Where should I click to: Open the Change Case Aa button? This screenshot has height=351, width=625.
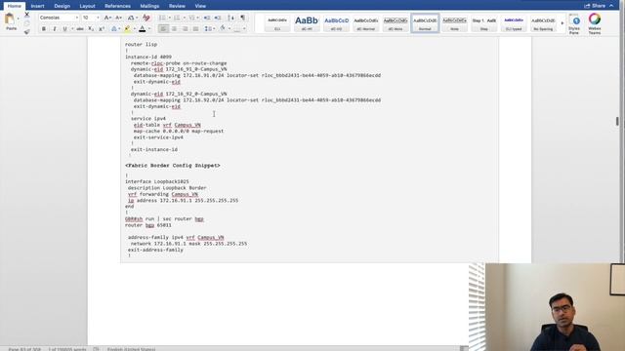pyautogui.click(x=130, y=18)
